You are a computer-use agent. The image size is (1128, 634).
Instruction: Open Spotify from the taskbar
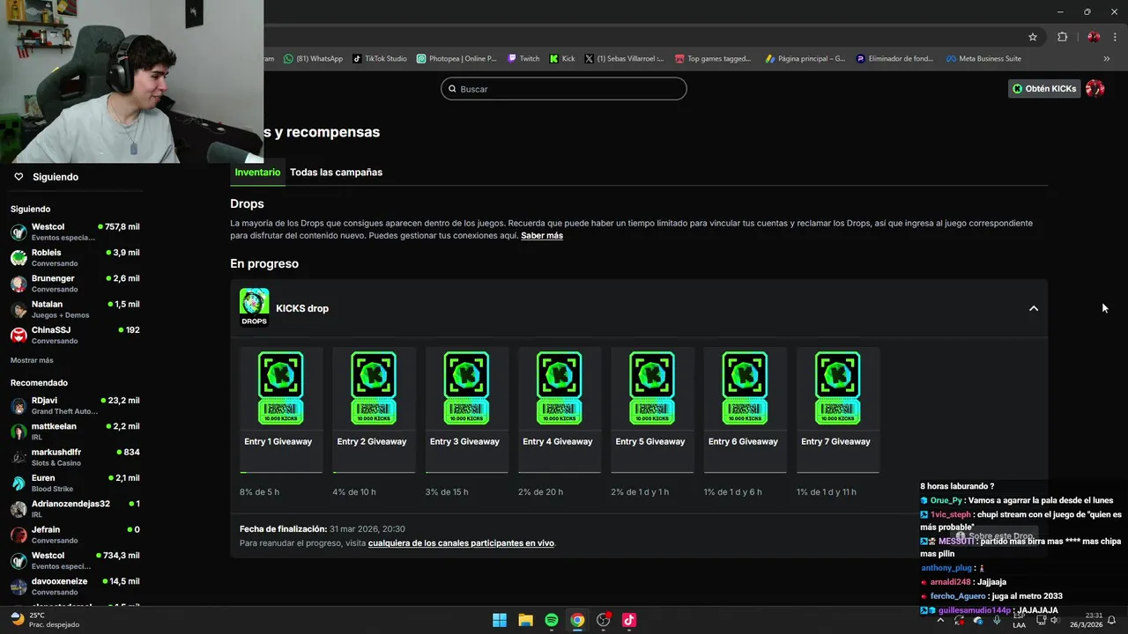coord(551,620)
